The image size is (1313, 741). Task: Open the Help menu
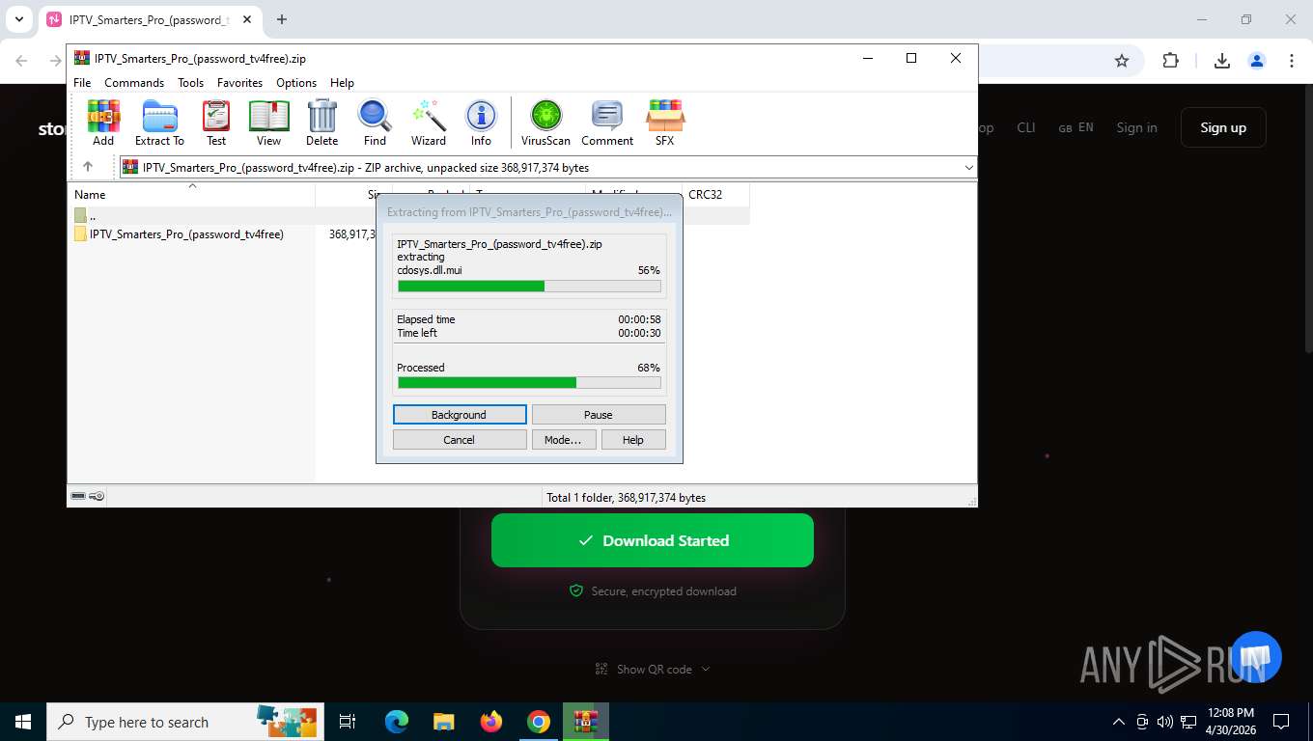(x=342, y=83)
